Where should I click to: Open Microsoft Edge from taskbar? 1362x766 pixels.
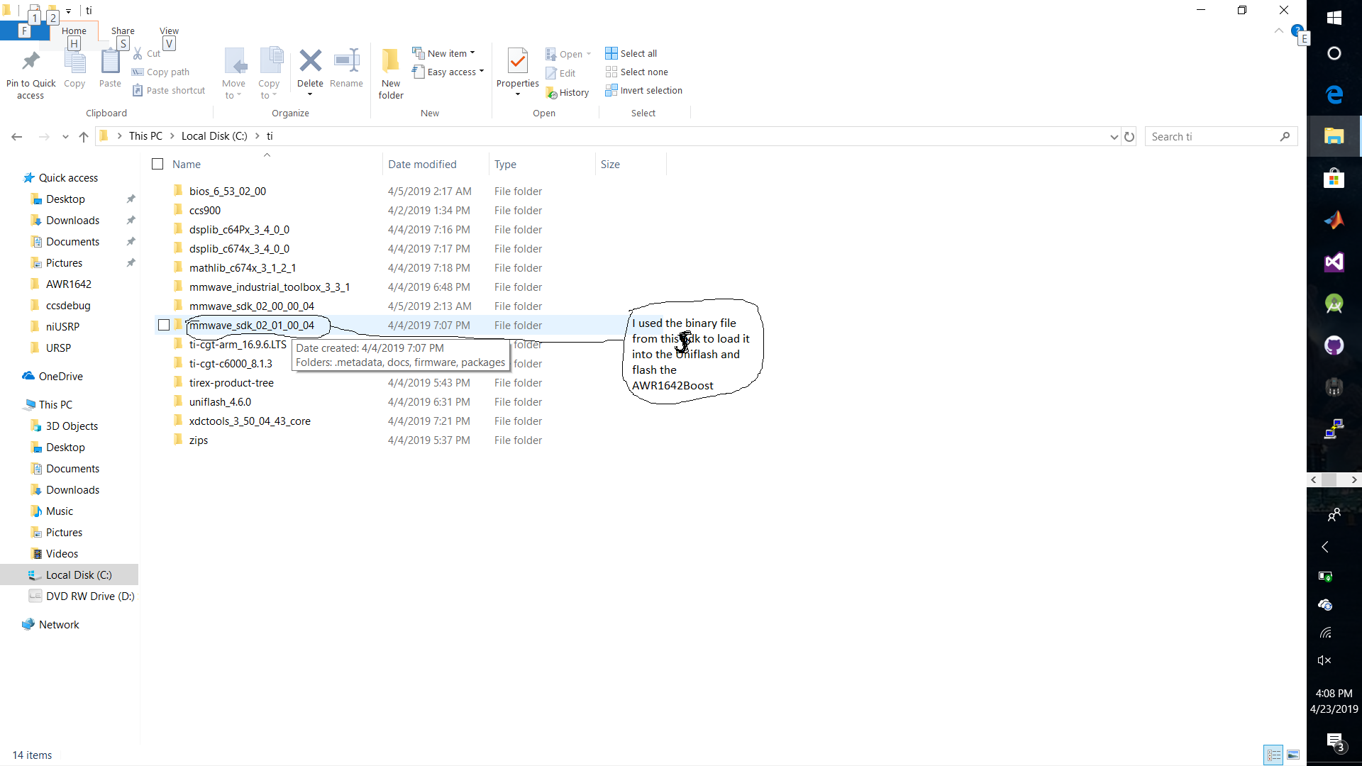[1334, 94]
